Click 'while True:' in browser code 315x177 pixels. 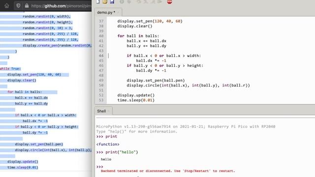pyautogui.click(x=10, y=69)
